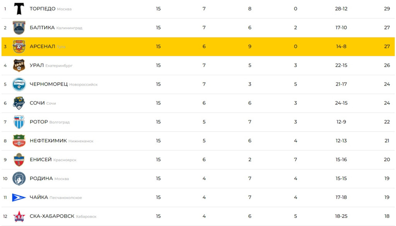This screenshot has height=226, width=396.
Task: Select the highlighted АРСЕНАЛ team name
Action: (42, 46)
